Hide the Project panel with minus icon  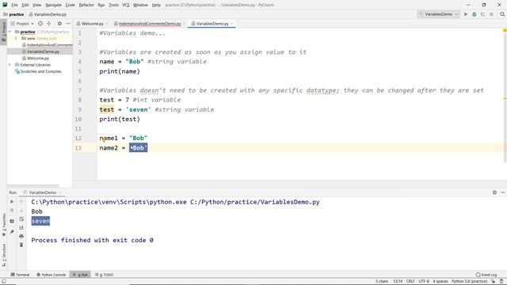tap(68, 24)
